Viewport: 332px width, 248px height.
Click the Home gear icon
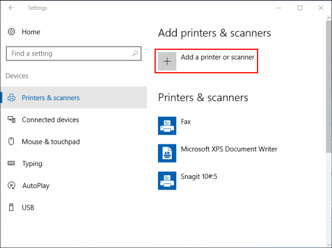point(11,32)
